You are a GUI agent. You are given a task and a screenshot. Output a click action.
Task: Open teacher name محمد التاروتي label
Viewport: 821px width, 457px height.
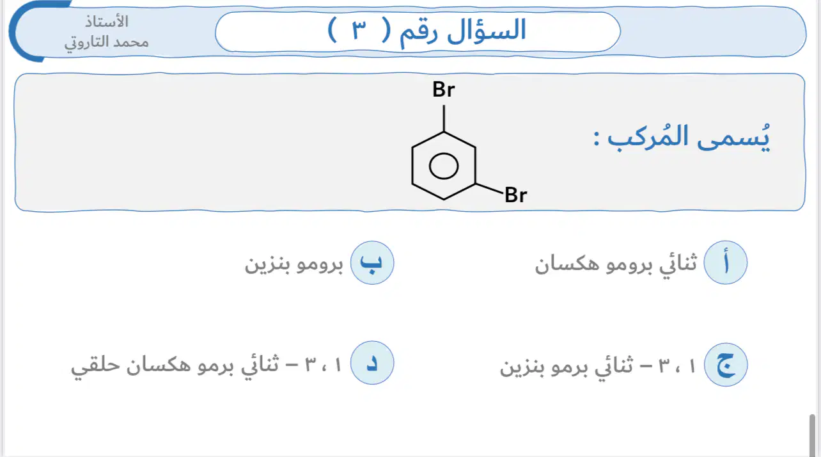click(x=107, y=42)
